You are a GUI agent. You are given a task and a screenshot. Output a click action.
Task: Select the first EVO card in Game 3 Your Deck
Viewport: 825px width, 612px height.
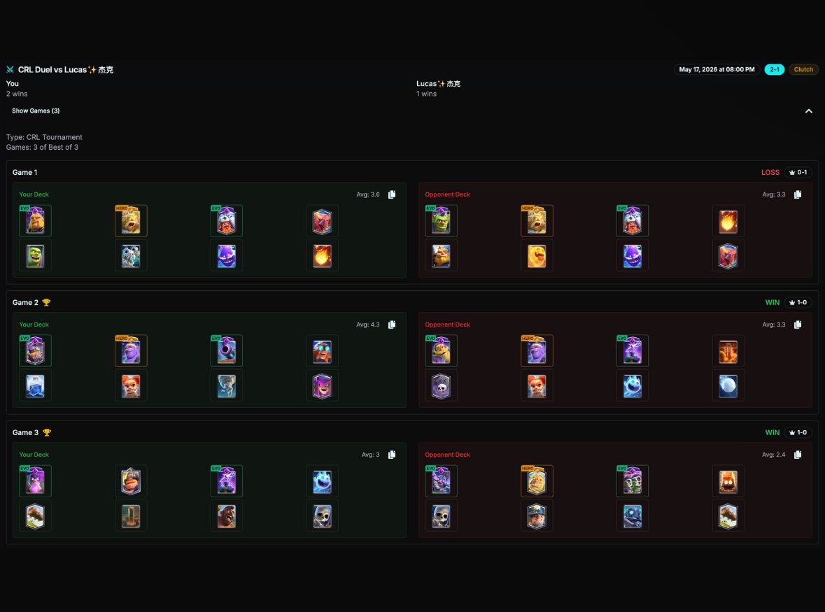coord(35,481)
